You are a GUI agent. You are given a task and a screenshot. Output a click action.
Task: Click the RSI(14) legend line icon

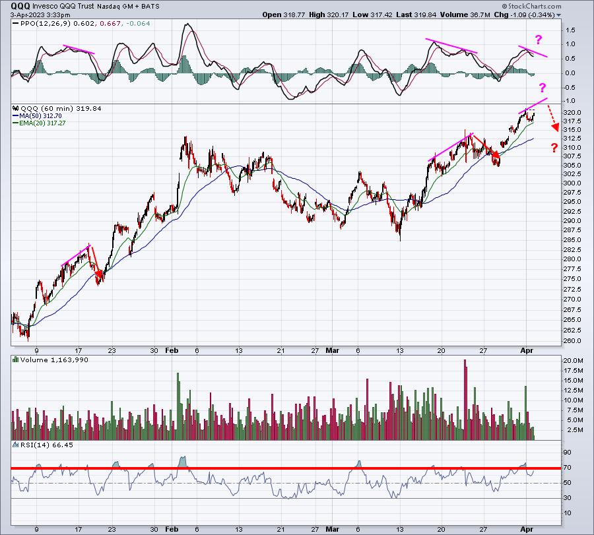(16, 445)
